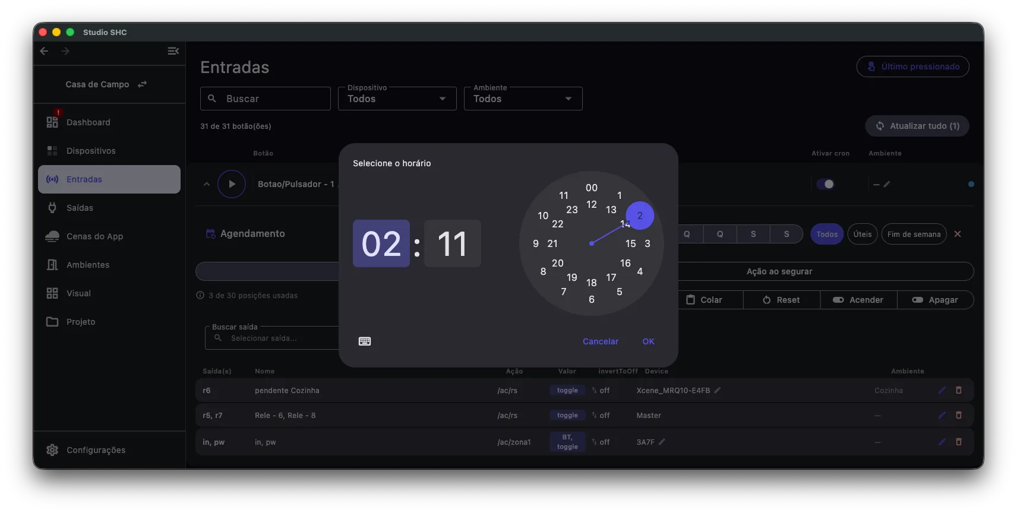The image size is (1017, 513).
Task: Play the Botao/Pulsador - 1 button
Action: click(232, 184)
